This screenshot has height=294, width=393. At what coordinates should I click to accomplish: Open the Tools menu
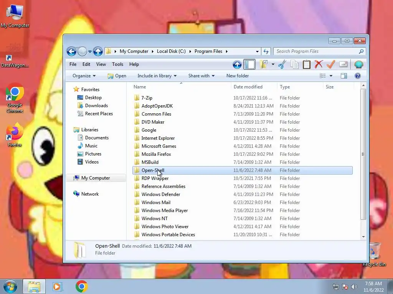tap(117, 64)
